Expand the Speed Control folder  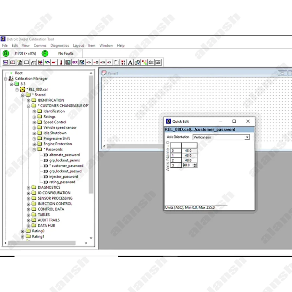pyautogui.click(x=34, y=123)
